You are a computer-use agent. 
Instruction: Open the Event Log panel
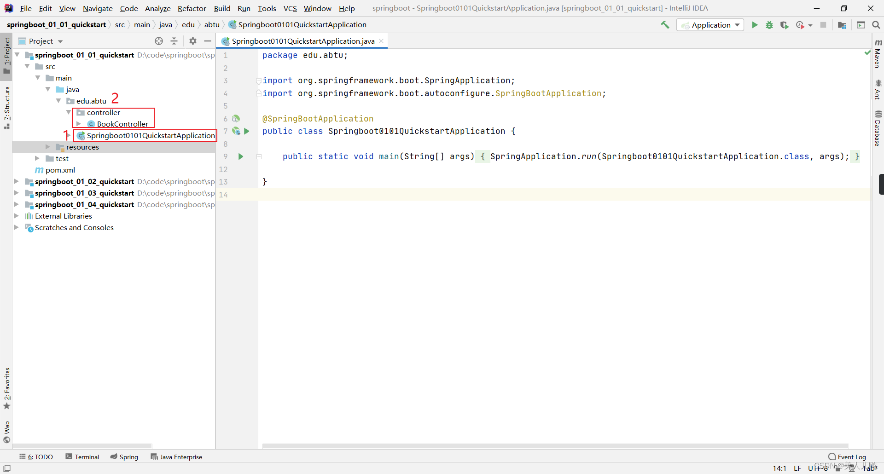pos(847,457)
